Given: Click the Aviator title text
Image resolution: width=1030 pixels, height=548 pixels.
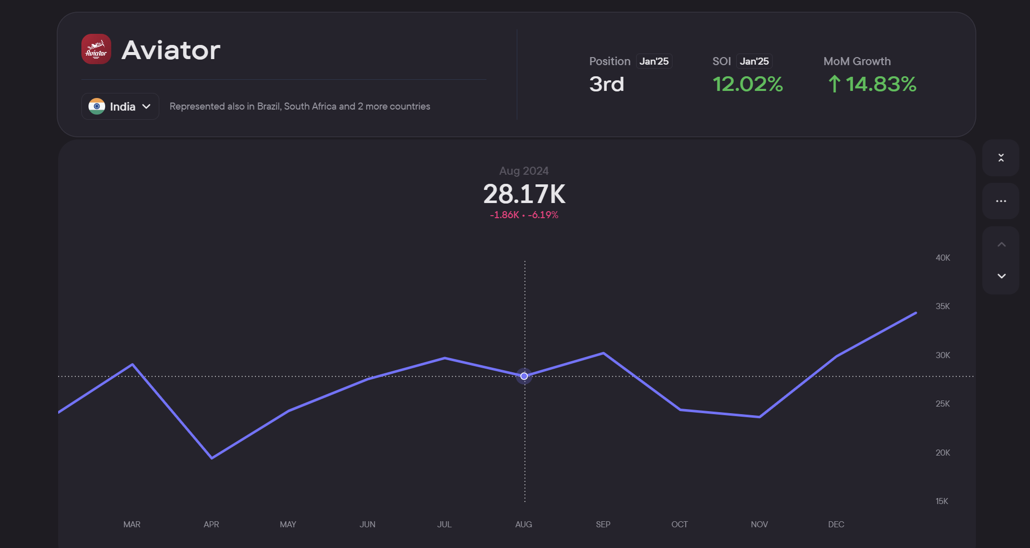Looking at the screenshot, I should point(171,50).
